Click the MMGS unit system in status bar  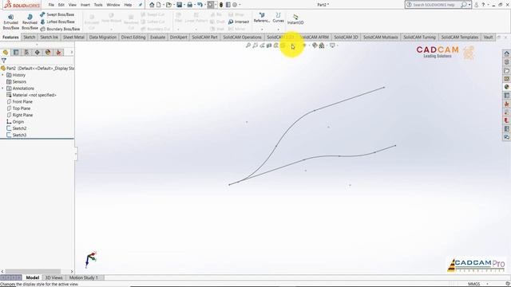coord(474,284)
